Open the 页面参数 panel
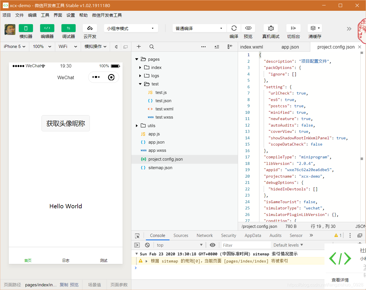 (119, 285)
